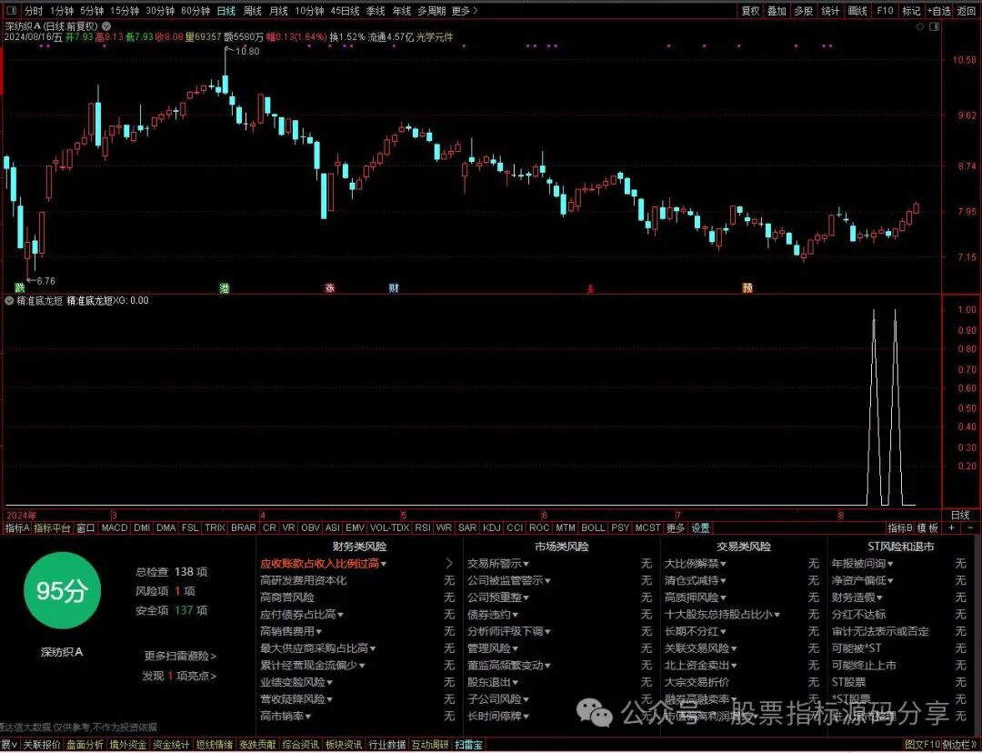Select the KDJ indicator tab

click(x=492, y=528)
